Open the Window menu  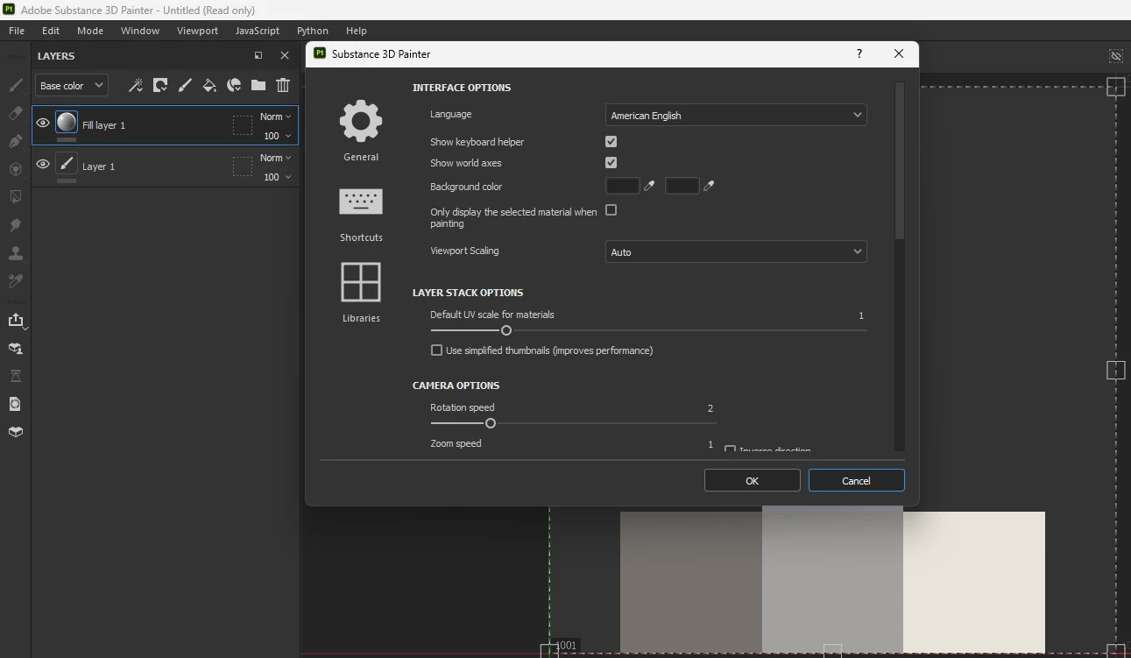140,31
